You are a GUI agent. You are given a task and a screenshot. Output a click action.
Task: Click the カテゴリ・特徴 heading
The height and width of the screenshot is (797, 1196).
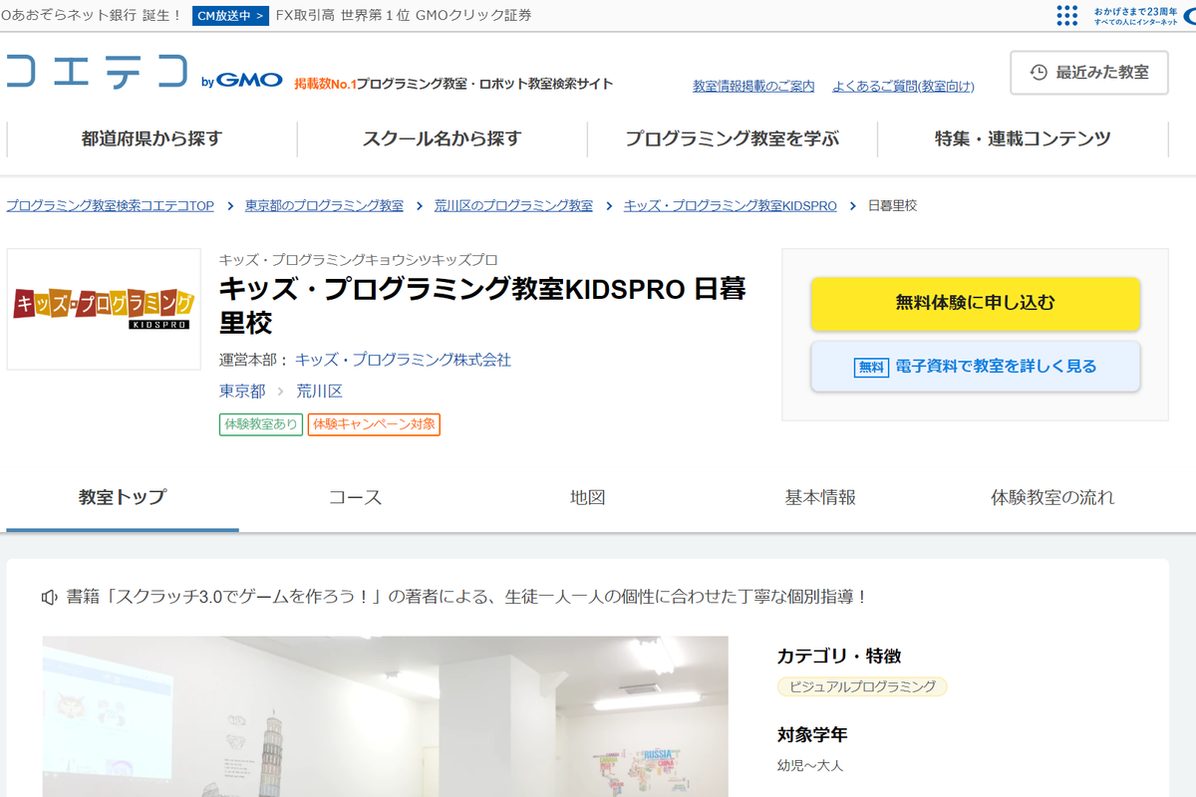[839, 657]
